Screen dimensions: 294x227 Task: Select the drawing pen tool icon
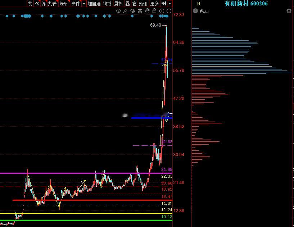pos(125,11)
